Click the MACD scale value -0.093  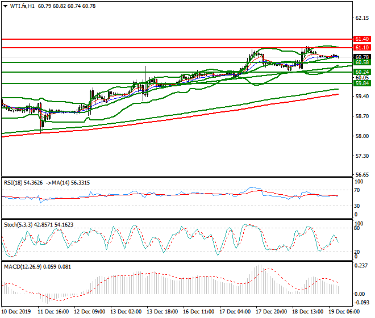coord(361,303)
